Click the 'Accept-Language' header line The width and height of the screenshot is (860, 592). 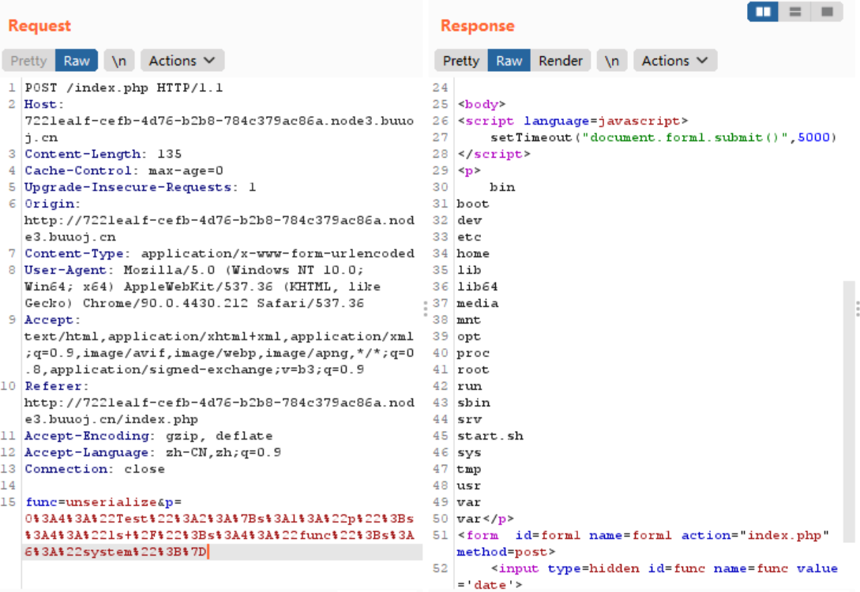153,453
